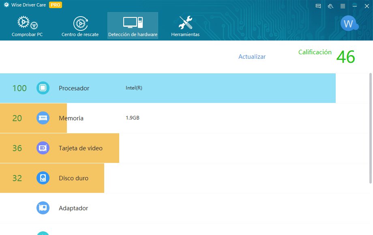Click the Disco duro drive icon

coord(43,178)
